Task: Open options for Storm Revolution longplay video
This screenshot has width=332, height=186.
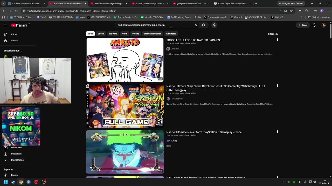Action: tap(277, 86)
